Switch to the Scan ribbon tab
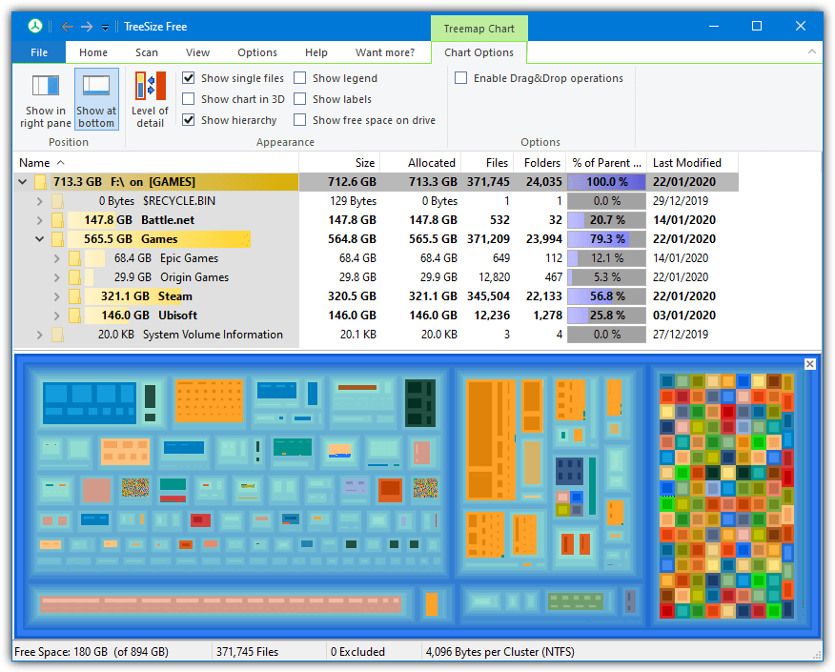Viewport: 835px width, 672px height. coord(146,52)
